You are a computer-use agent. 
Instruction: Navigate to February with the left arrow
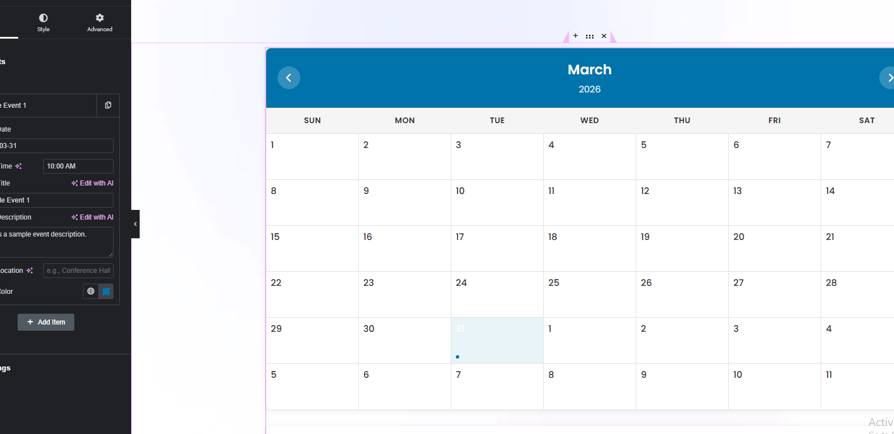tap(289, 77)
